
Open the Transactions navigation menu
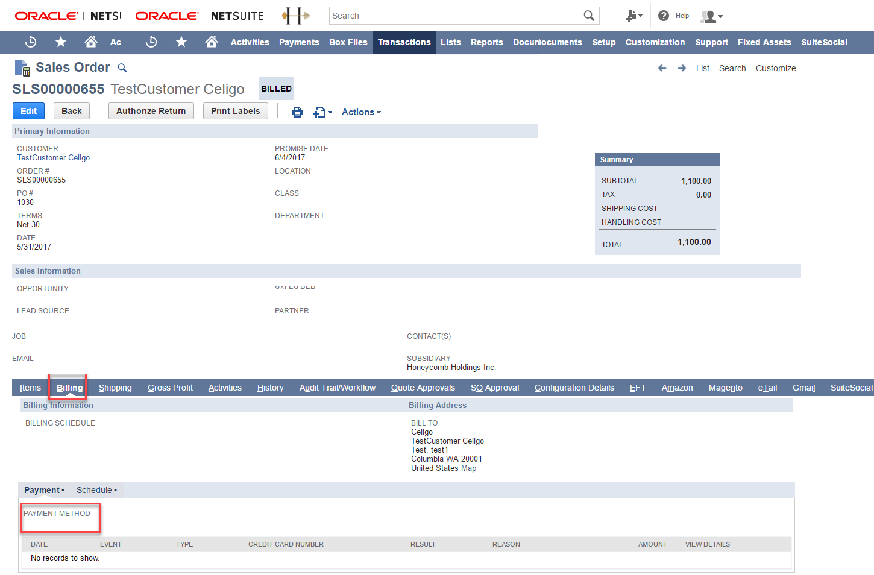tap(404, 42)
